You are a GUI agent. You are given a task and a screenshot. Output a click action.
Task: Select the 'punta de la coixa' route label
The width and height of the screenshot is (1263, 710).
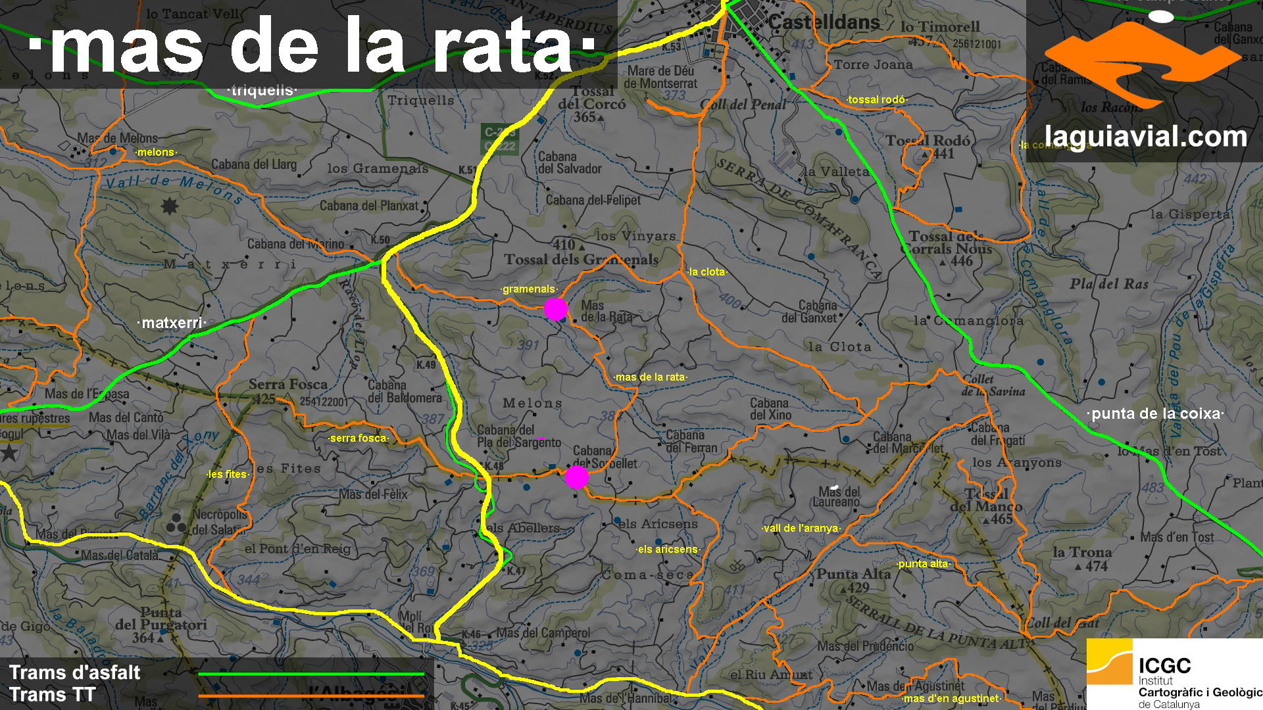(x=1156, y=414)
